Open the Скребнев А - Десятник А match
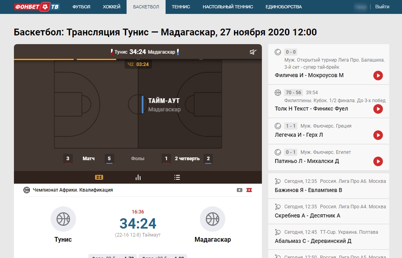 (x=329, y=211)
